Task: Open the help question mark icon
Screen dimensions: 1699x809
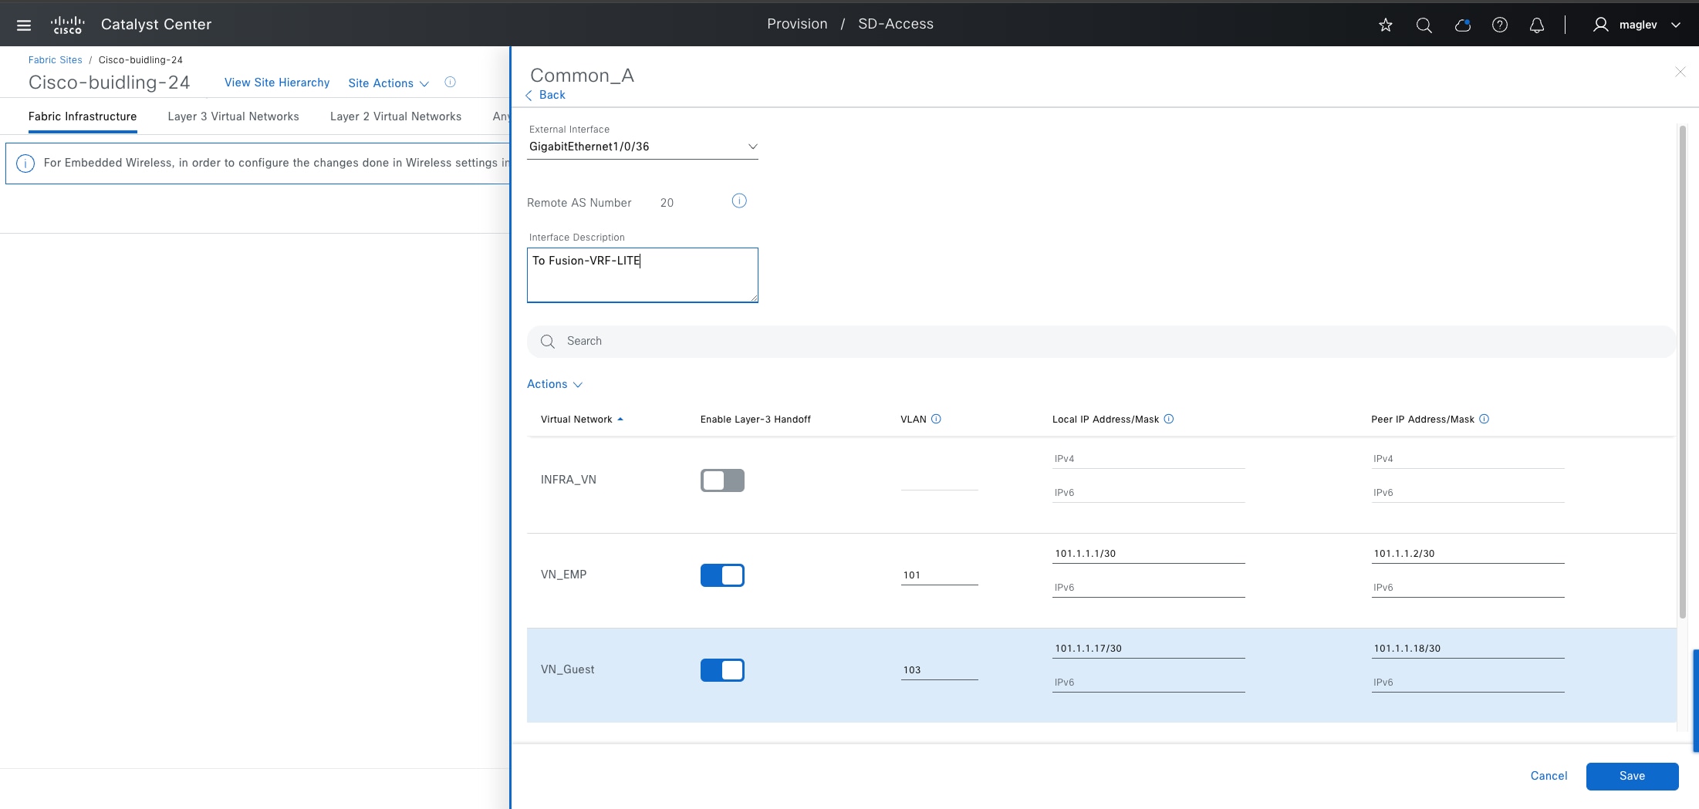Action: pyautogui.click(x=1499, y=25)
